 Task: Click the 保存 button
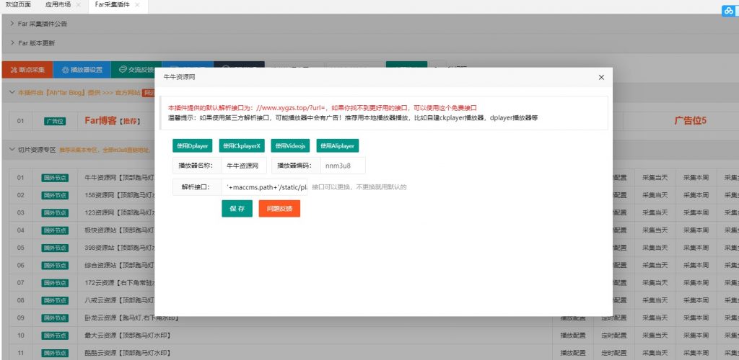click(237, 209)
